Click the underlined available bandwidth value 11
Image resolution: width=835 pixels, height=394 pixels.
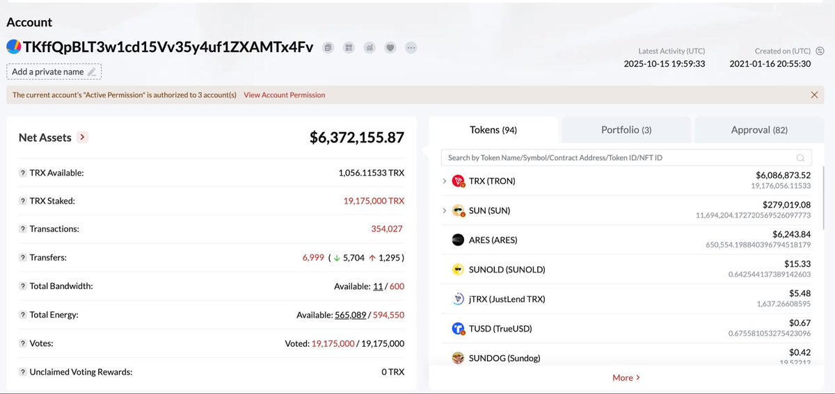pos(378,286)
